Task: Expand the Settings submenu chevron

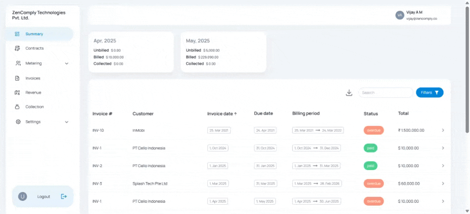Action: (67, 122)
